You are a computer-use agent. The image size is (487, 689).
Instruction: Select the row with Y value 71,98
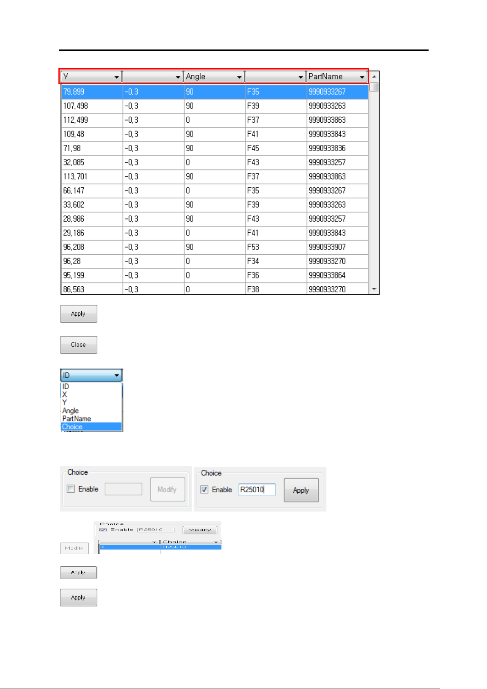214,148
